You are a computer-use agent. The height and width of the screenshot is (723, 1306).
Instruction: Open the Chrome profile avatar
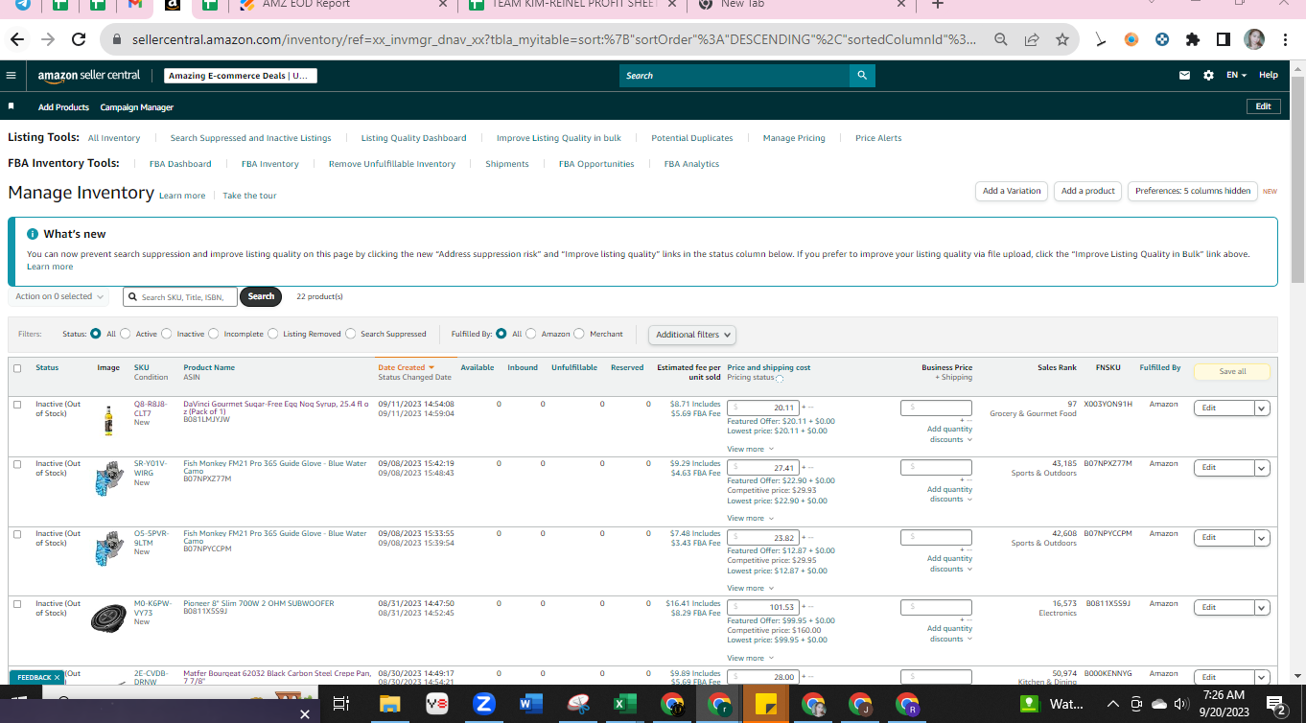tap(1254, 39)
